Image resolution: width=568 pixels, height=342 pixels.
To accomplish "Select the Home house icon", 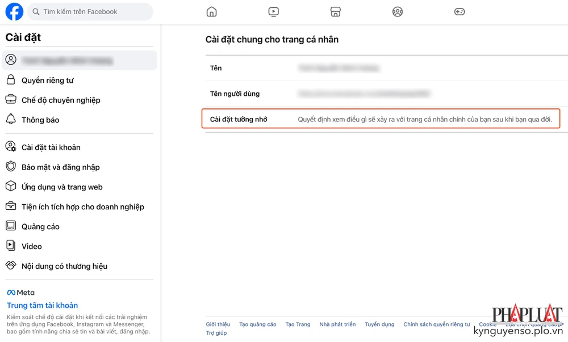I will click(x=211, y=11).
